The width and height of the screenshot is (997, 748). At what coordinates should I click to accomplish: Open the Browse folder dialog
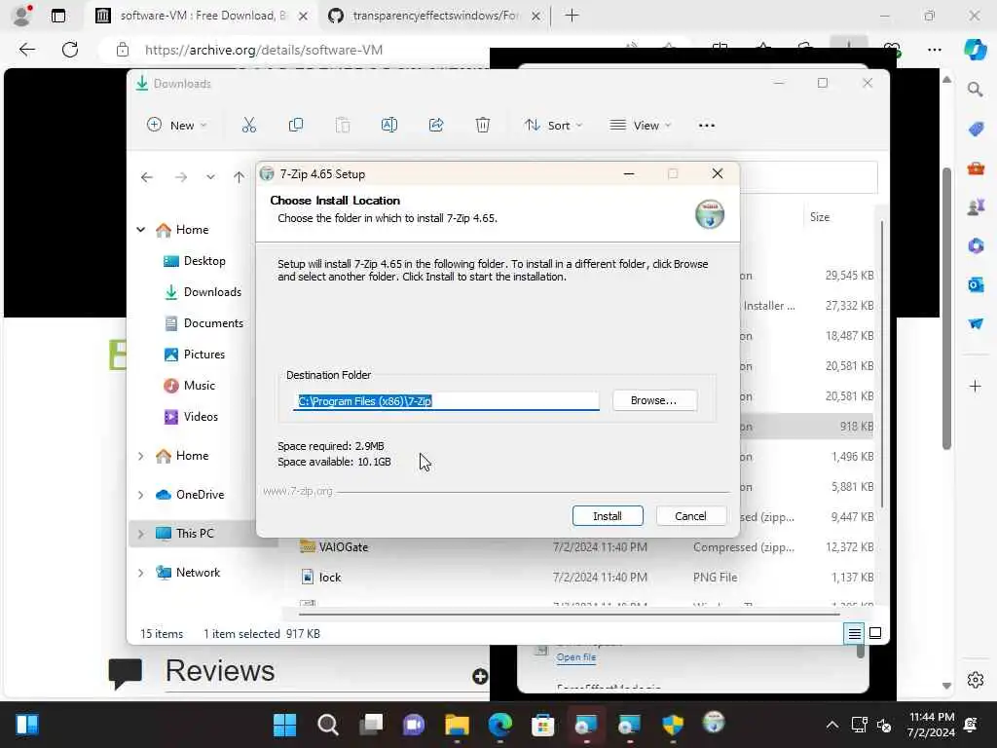coord(654,400)
